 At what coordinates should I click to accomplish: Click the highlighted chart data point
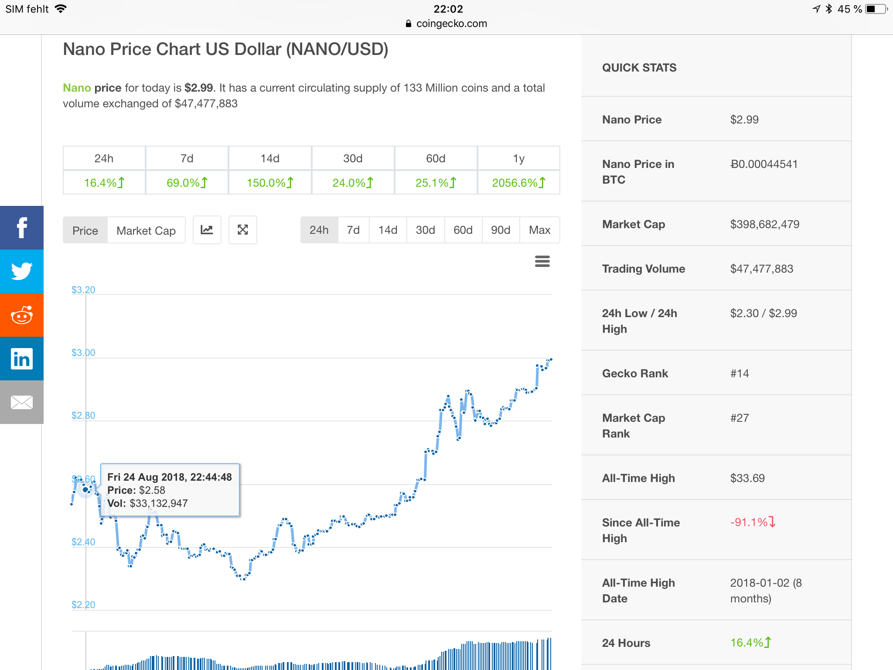click(85, 490)
